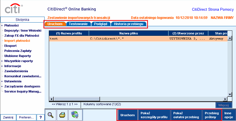This screenshot has width=236, height=121.
Task: Expand Wszystkie raporty tree node
Action: pyautogui.click(x=2, y=61)
